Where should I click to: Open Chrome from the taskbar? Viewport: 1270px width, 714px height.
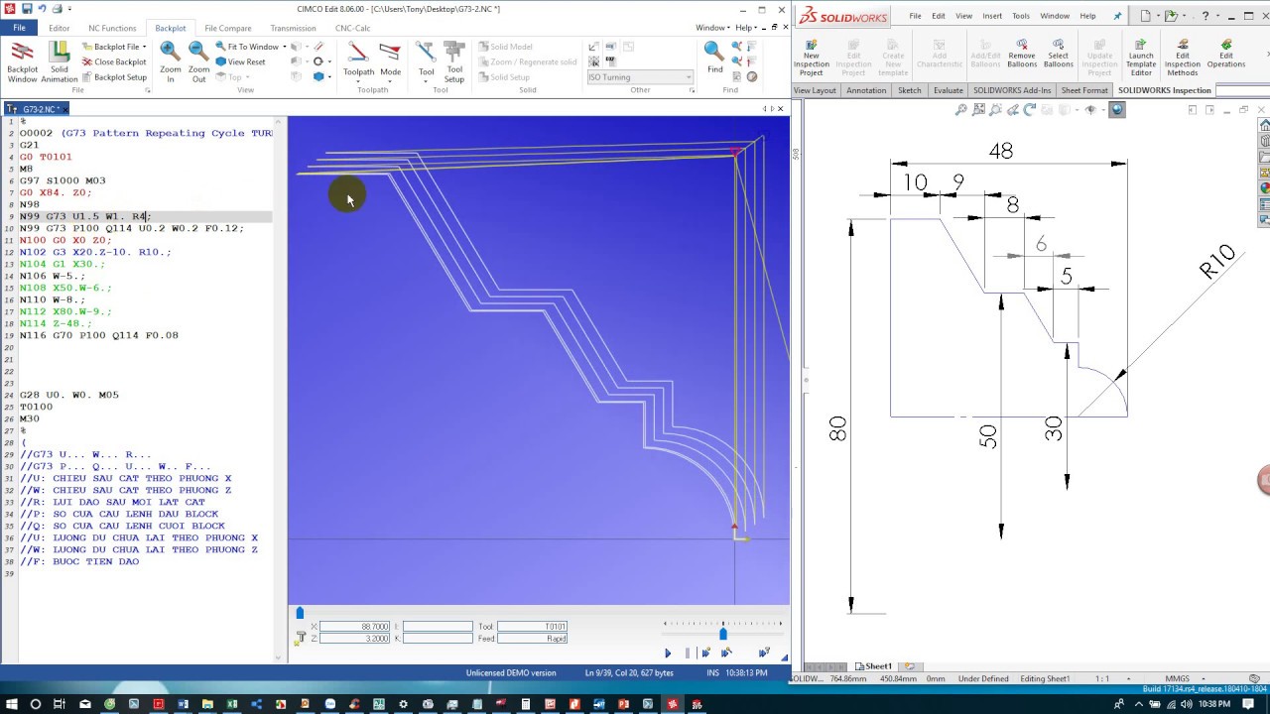click(109, 704)
